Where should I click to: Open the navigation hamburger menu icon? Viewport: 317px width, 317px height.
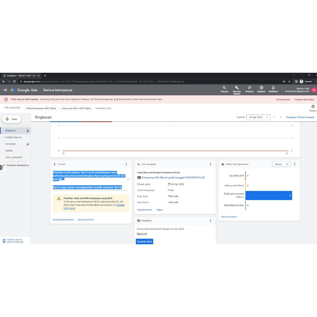point(5,90)
